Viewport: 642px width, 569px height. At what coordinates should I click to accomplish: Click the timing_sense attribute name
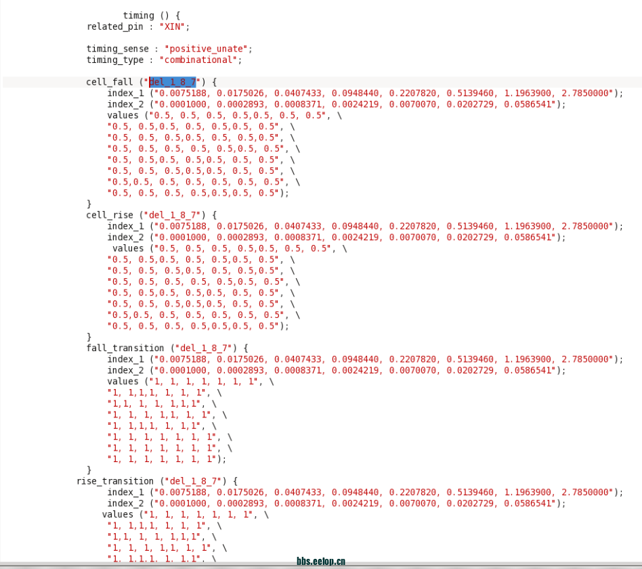pos(118,49)
